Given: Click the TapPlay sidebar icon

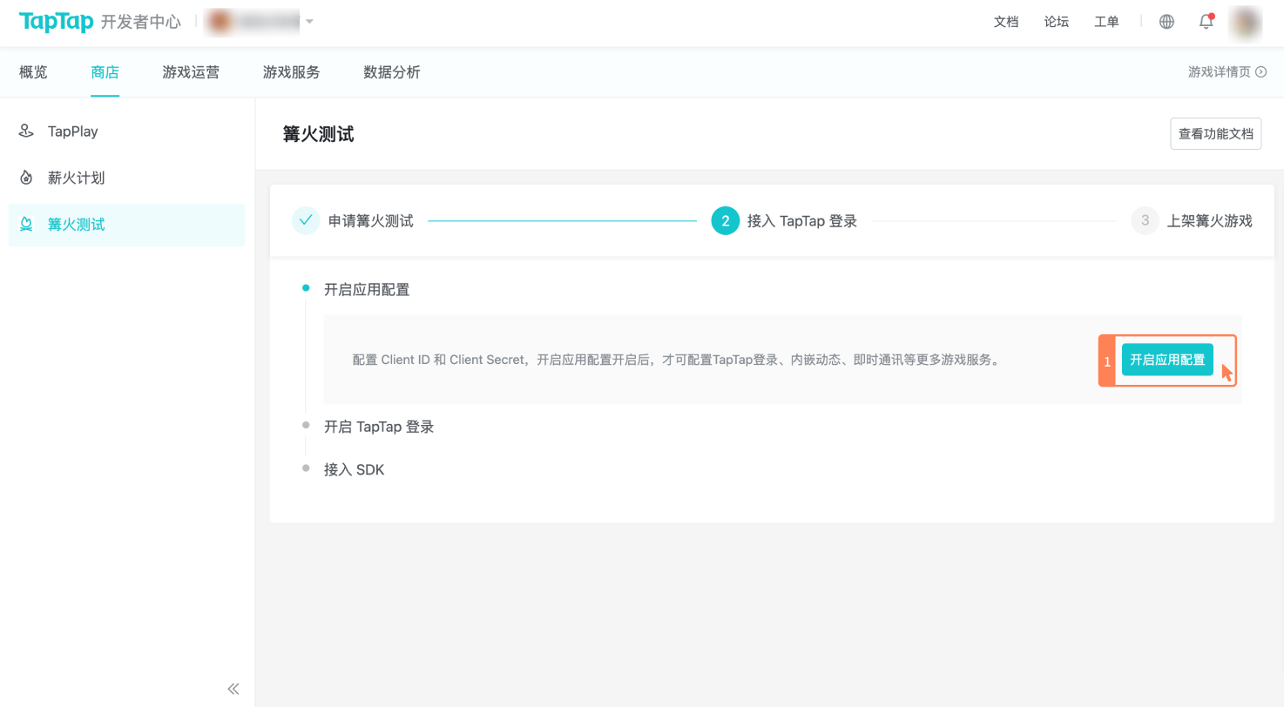Looking at the screenshot, I should 26,131.
